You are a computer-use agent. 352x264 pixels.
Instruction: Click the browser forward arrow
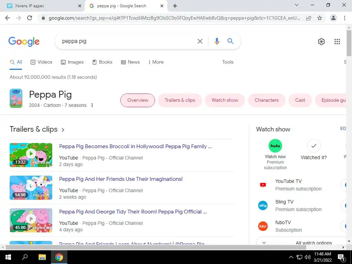[x=19, y=18]
